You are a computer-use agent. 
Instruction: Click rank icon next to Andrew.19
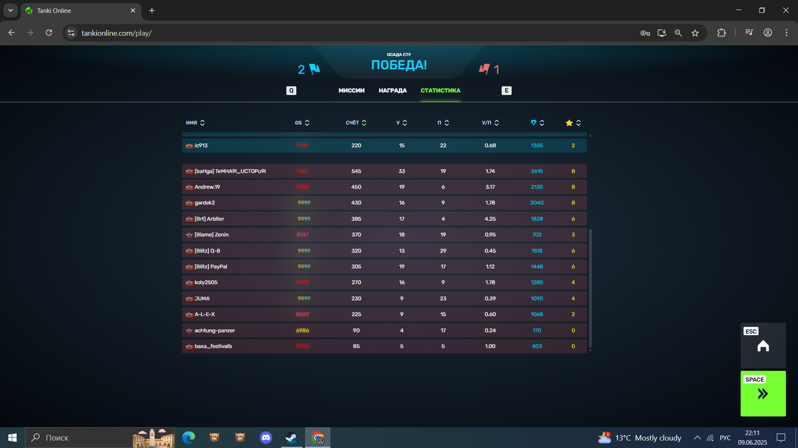click(189, 187)
